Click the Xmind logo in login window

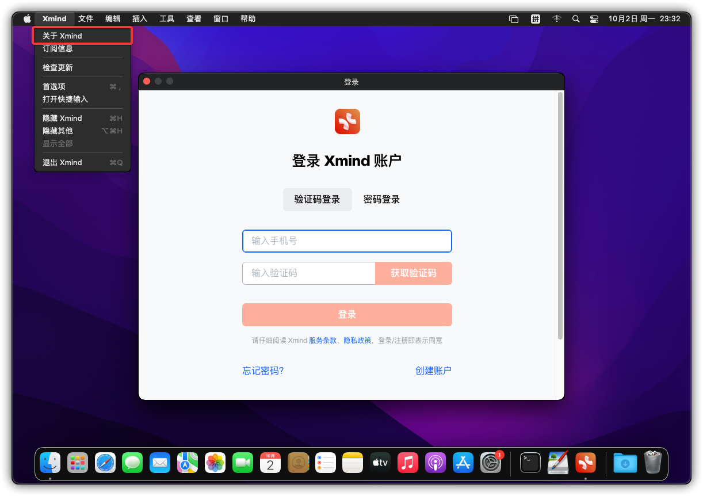click(x=347, y=121)
